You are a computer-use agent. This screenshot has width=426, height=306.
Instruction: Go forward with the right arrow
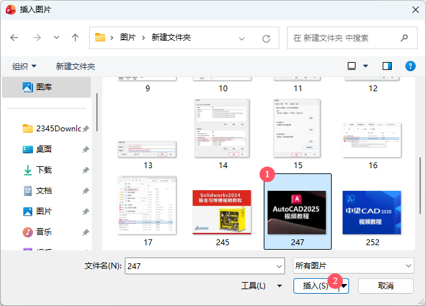[37, 38]
